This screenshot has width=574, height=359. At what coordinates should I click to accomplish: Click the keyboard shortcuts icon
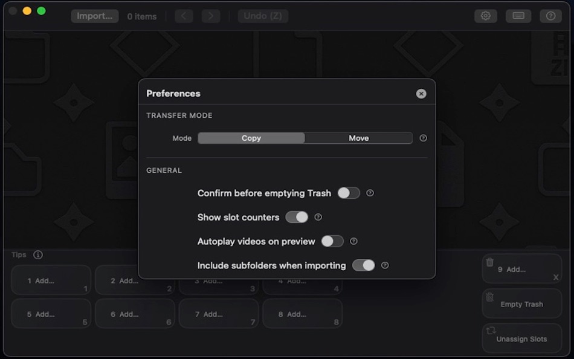518,16
